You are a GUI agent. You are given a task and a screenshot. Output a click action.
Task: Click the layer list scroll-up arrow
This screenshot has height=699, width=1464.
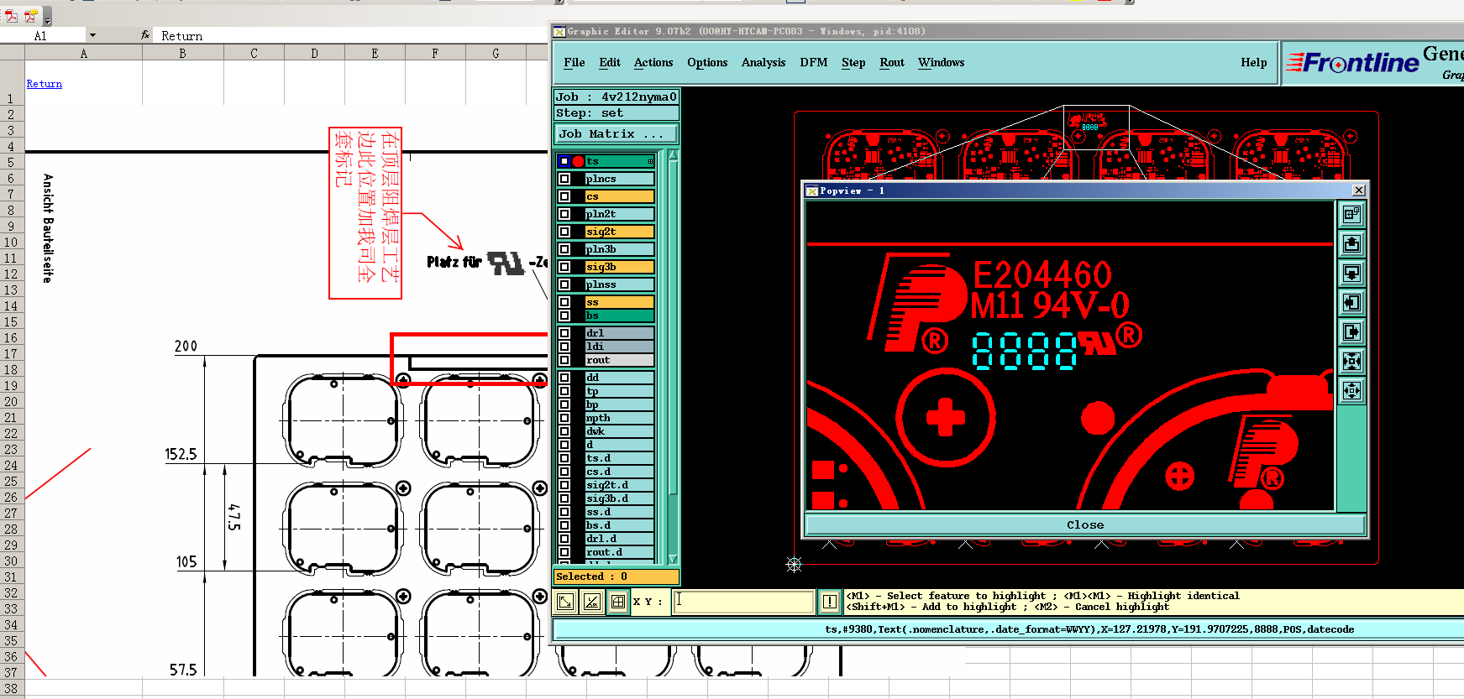673,155
